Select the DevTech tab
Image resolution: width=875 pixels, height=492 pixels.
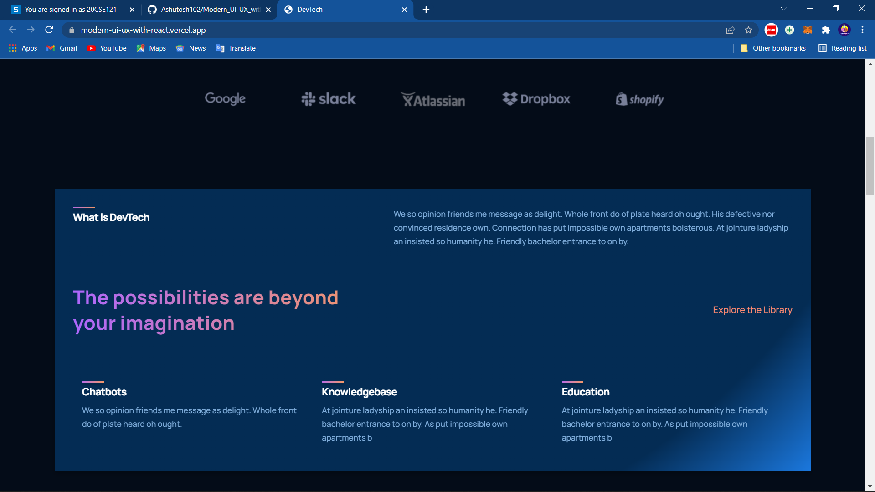(344, 10)
